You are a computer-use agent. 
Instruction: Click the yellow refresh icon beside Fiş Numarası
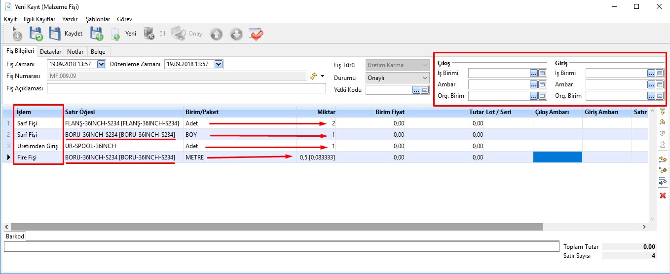313,76
